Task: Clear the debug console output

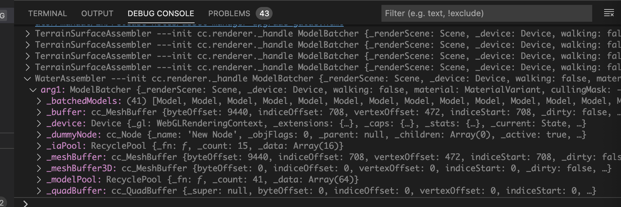Action: click(609, 13)
